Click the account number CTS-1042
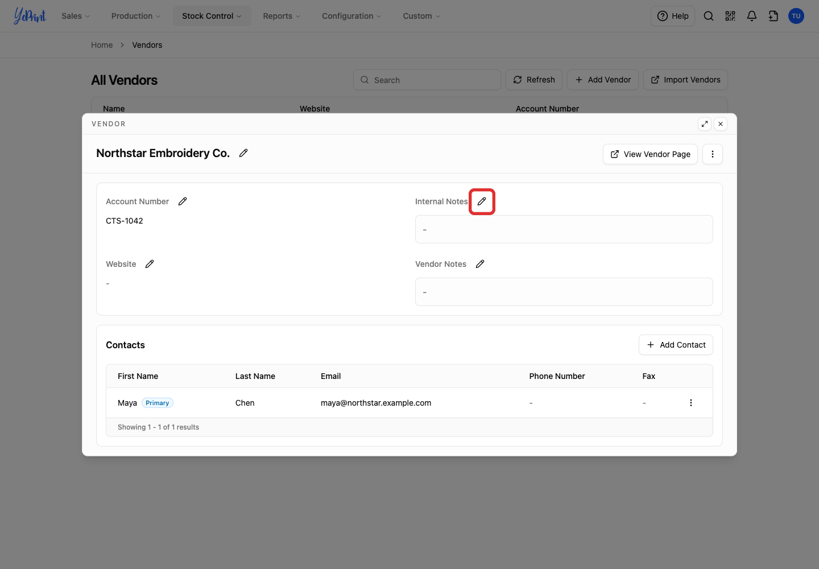 [125, 221]
